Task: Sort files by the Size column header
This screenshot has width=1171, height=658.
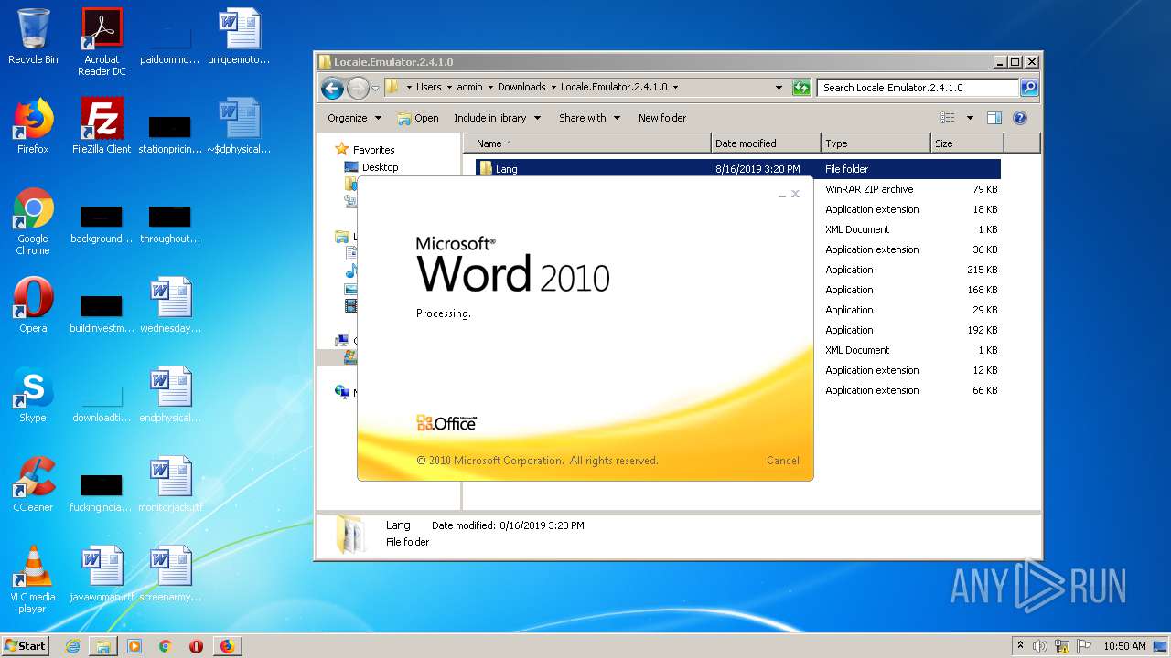Action: [967, 143]
